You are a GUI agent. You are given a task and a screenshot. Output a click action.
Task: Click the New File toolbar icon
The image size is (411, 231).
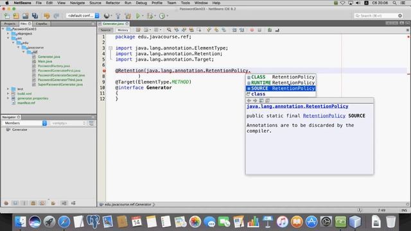(x=7, y=15)
